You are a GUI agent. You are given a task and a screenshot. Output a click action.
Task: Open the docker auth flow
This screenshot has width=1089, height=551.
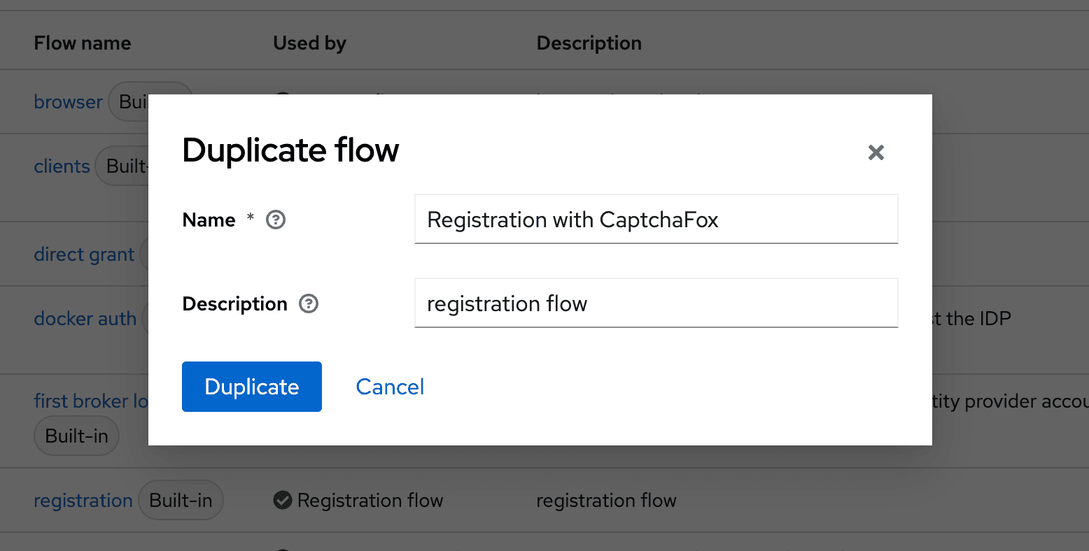(x=85, y=318)
